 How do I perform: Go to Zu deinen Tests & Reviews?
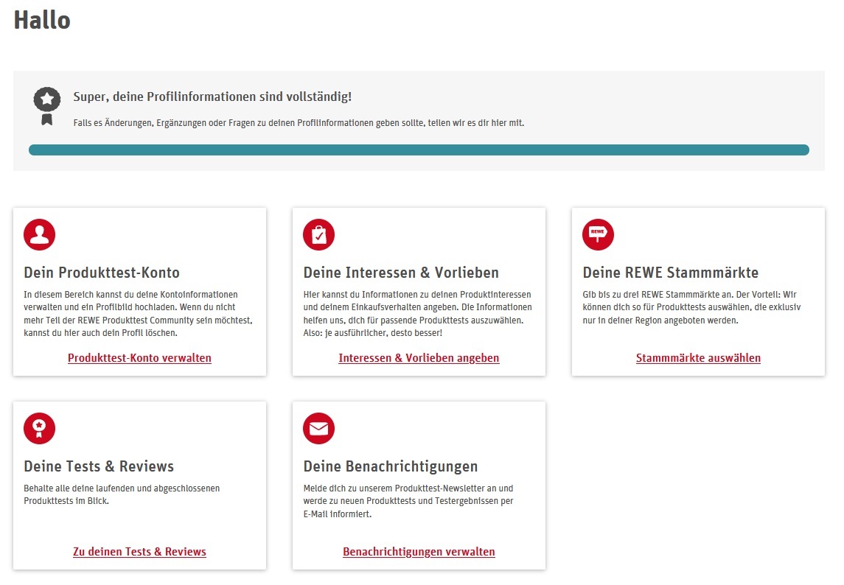point(139,552)
